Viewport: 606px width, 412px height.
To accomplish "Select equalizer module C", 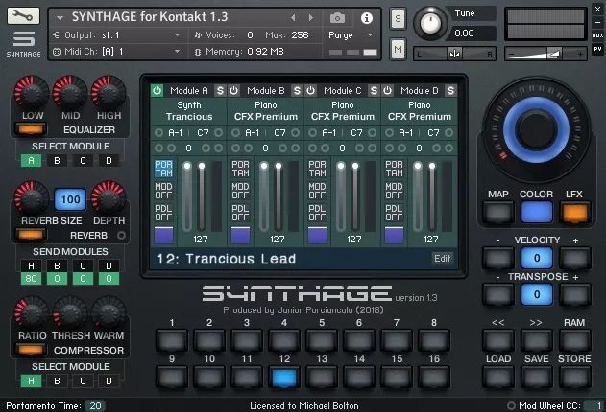I will click(83, 161).
